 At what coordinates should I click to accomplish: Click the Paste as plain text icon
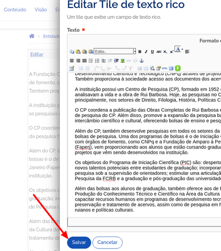(85, 51)
